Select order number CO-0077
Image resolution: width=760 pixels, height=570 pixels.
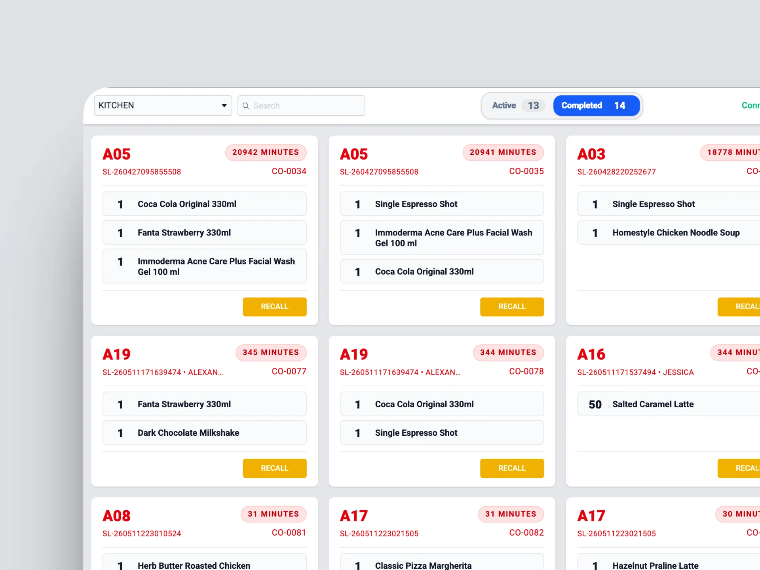(x=289, y=372)
